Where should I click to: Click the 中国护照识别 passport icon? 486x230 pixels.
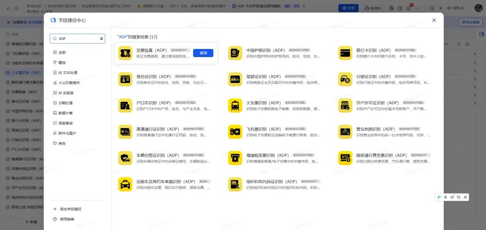pos(235,53)
